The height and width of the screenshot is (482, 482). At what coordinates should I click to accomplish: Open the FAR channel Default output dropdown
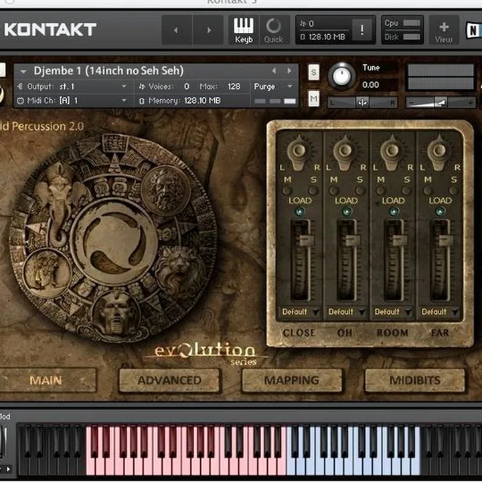click(x=440, y=312)
